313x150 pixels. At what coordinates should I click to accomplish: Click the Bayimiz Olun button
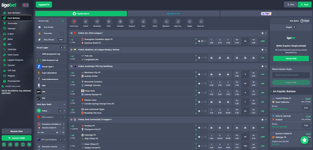coord(16,131)
